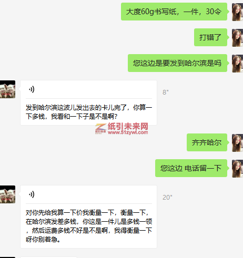Click pig avatar beside the 8-second voice message
The width and height of the screenshot is (243, 258).
7,89
